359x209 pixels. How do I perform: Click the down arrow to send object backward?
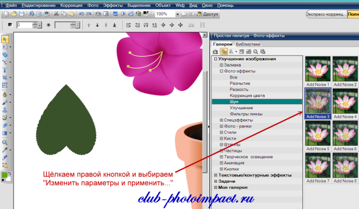click(97, 25)
